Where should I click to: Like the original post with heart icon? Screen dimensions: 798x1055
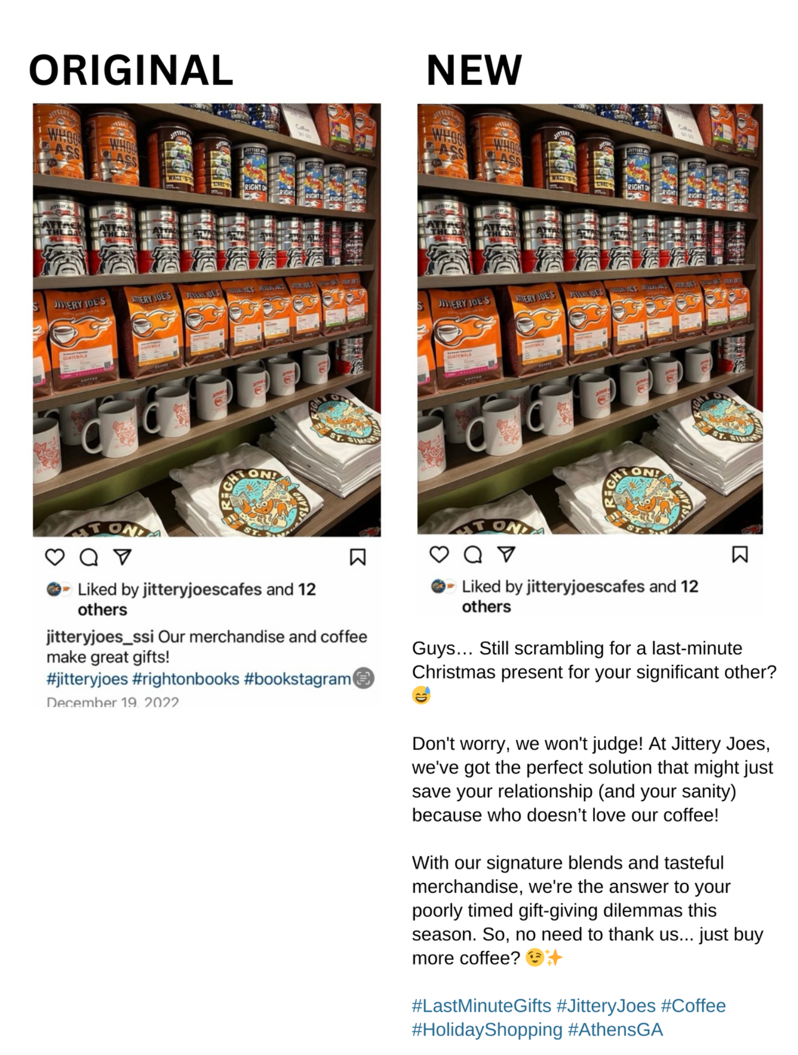tap(55, 557)
